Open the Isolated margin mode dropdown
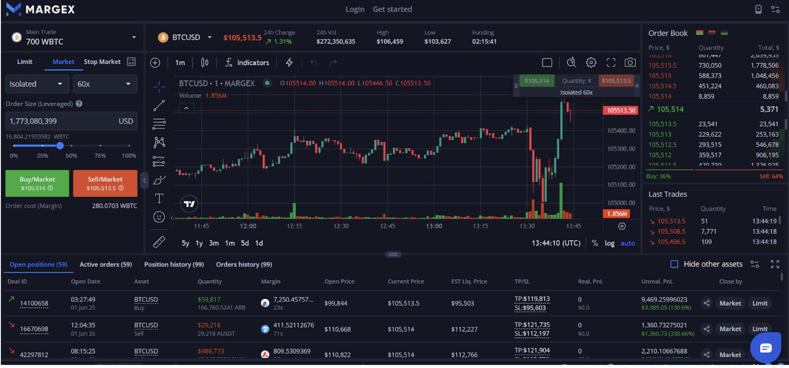 tap(37, 84)
